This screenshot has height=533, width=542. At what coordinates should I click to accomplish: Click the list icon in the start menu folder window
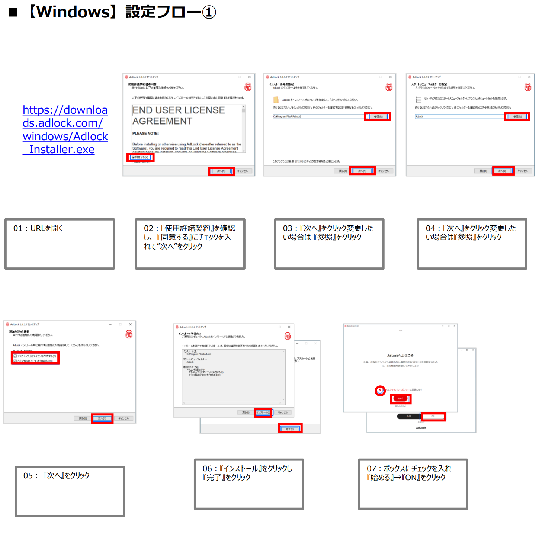(418, 100)
